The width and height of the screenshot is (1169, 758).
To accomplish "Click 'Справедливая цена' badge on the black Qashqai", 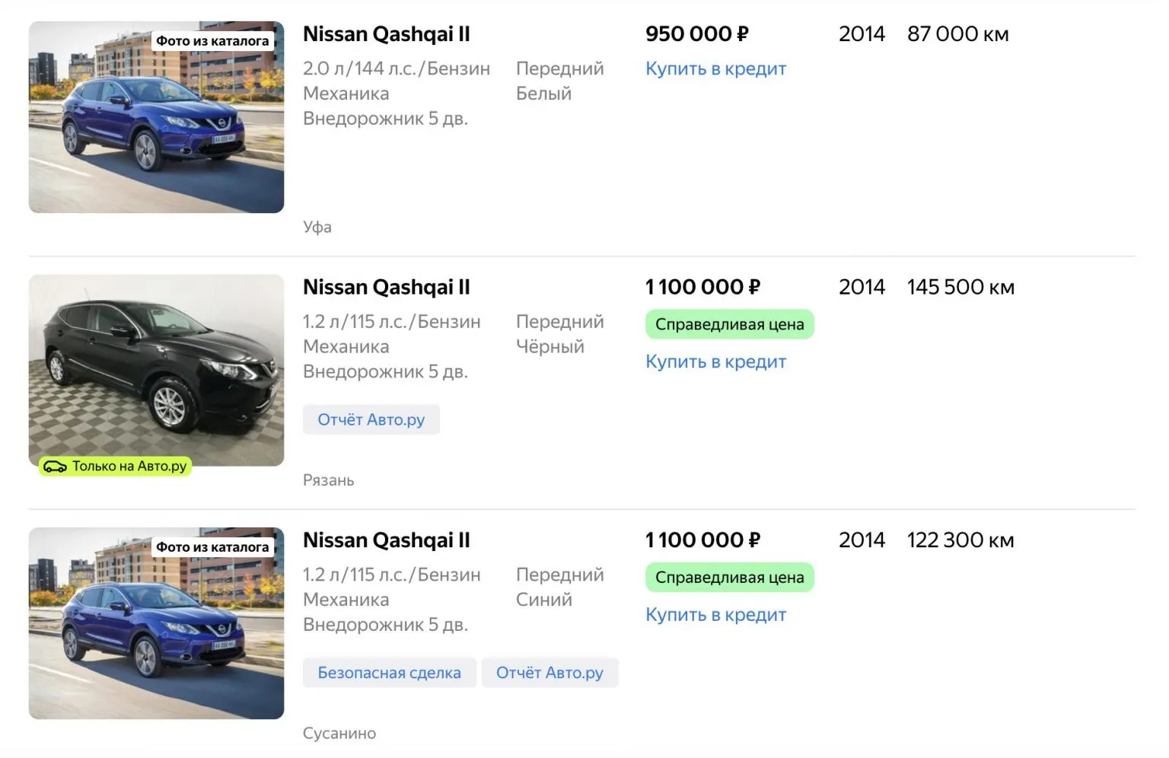I will (729, 324).
